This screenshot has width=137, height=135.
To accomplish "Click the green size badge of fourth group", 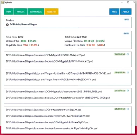I will click(120, 109).
